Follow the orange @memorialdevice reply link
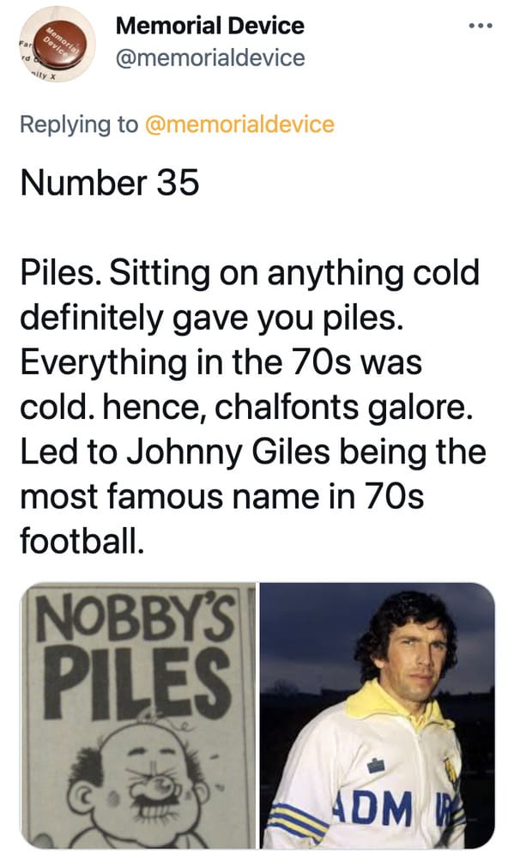Image resolution: width=514 pixels, height=861 pixels. click(239, 124)
